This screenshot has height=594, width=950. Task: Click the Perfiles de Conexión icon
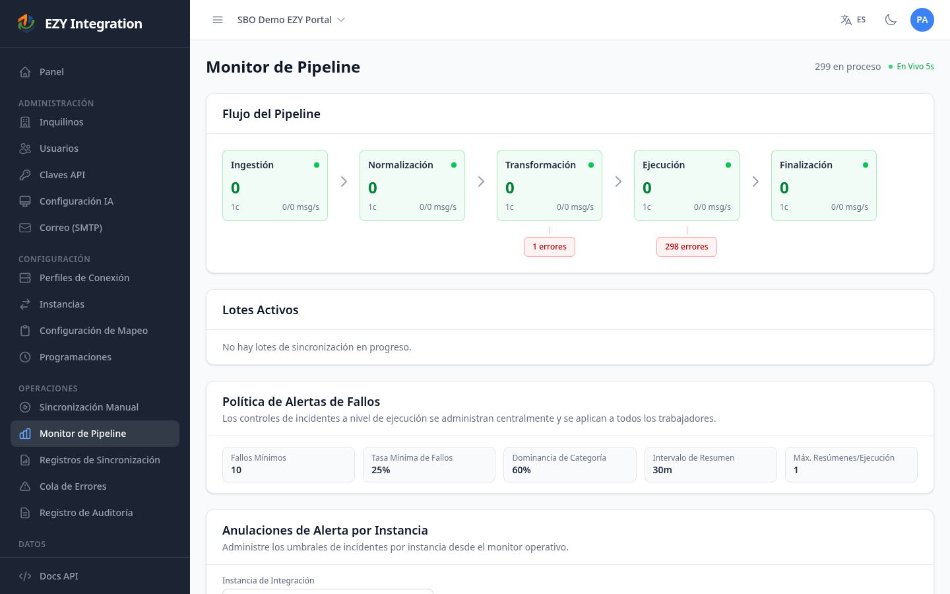tap(25, 278)
